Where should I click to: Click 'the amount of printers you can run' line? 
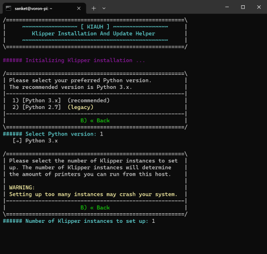click(90, 174)
